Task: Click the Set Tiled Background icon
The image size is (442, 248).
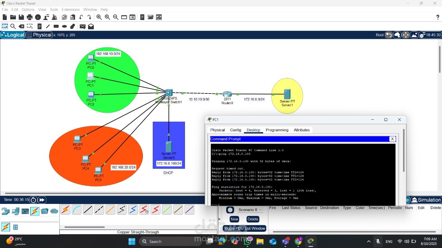Action: tap(414, 35)
